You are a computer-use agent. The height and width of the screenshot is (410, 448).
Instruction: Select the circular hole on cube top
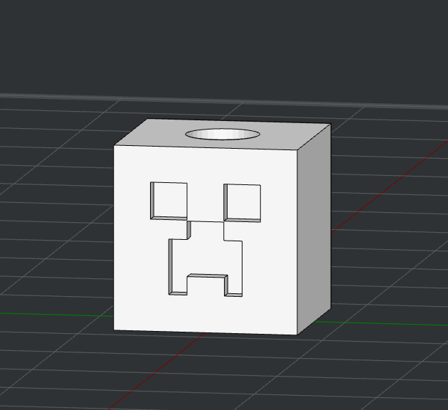(223, 134)
